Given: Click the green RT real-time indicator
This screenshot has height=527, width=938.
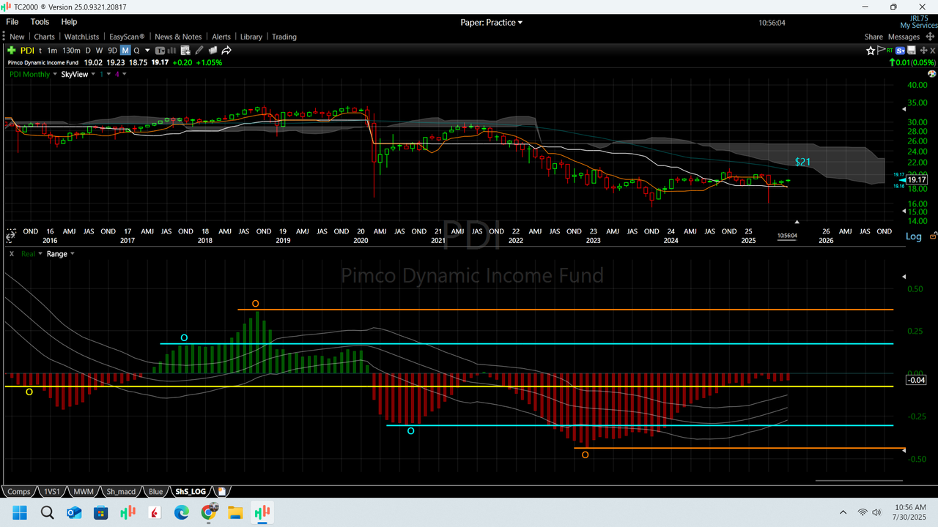Looking at the screenshot, I should pyautogui.click(x=890, y=51).
